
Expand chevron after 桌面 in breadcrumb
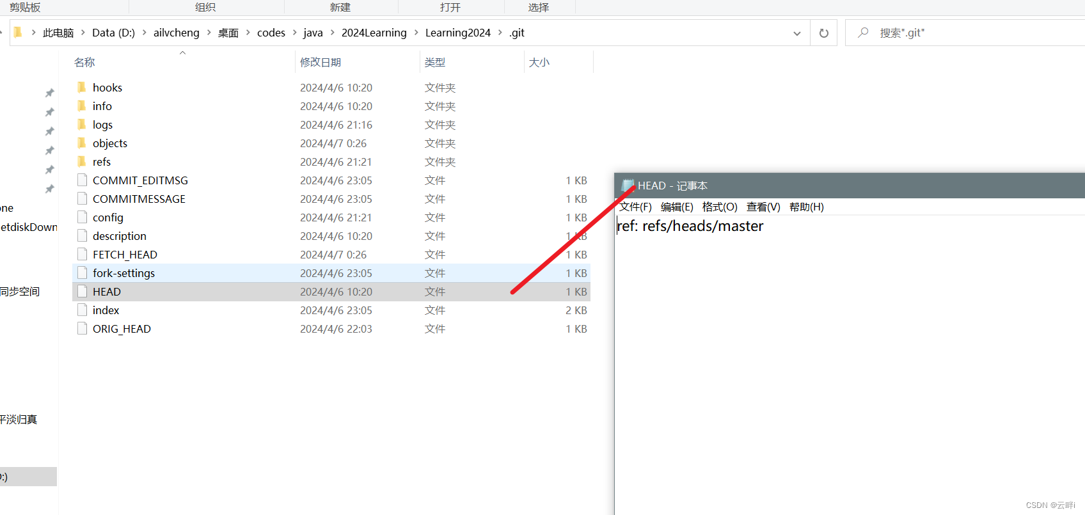pos(248,33)
